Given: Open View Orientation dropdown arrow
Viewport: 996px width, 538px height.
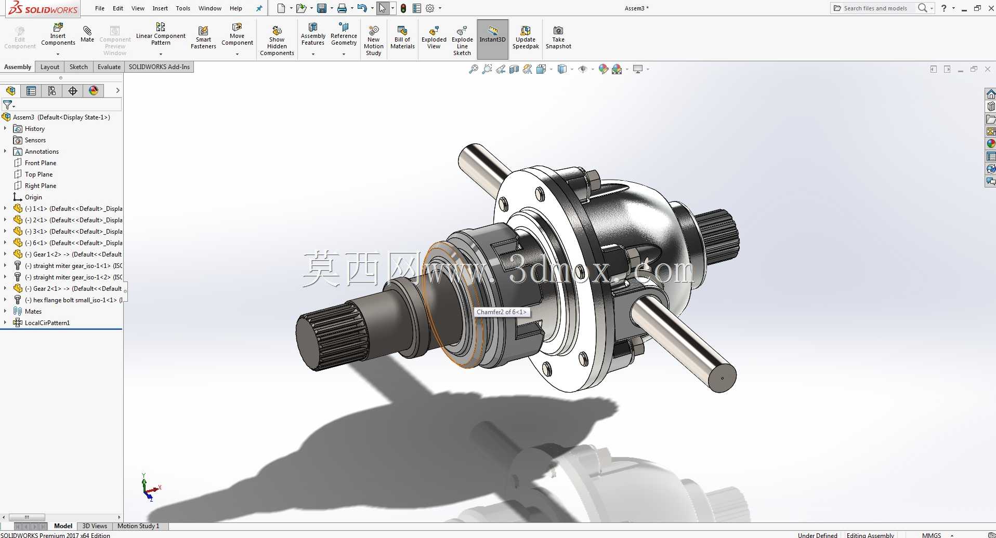Looking at the screenshot, I should 551,69.
